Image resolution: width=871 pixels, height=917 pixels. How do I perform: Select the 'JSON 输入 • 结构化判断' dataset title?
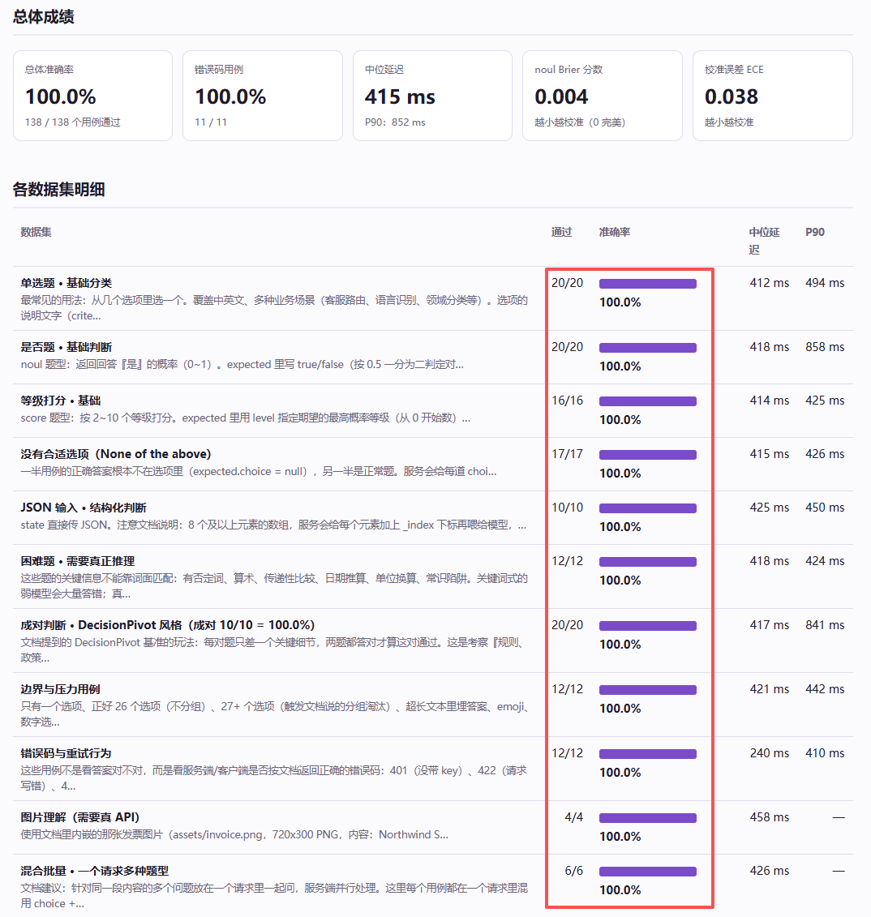click(84, 508)
